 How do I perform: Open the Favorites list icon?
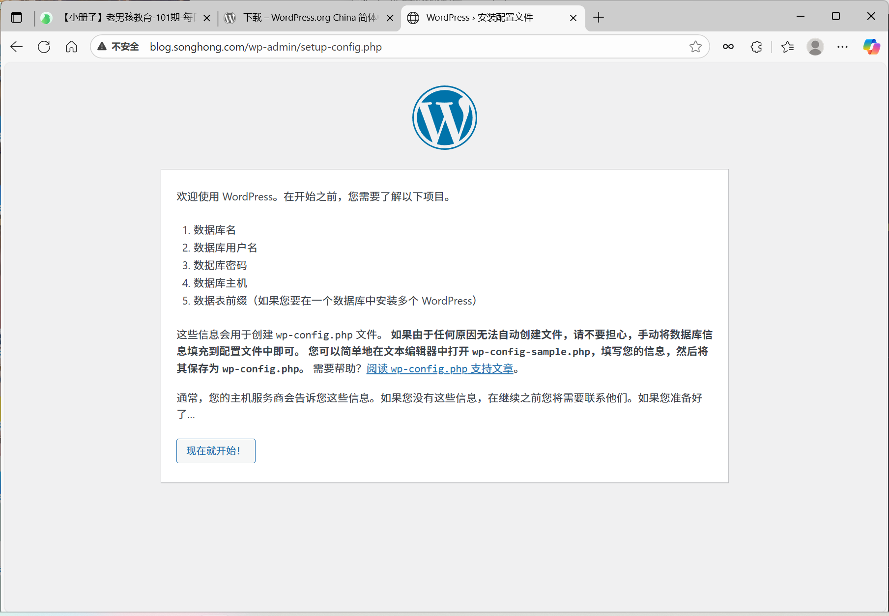click(787, 47)
